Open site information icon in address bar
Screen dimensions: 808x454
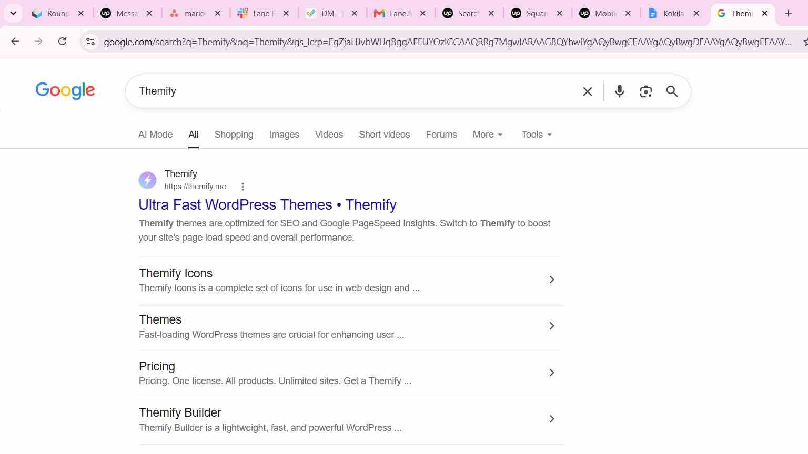pos(90,42)
